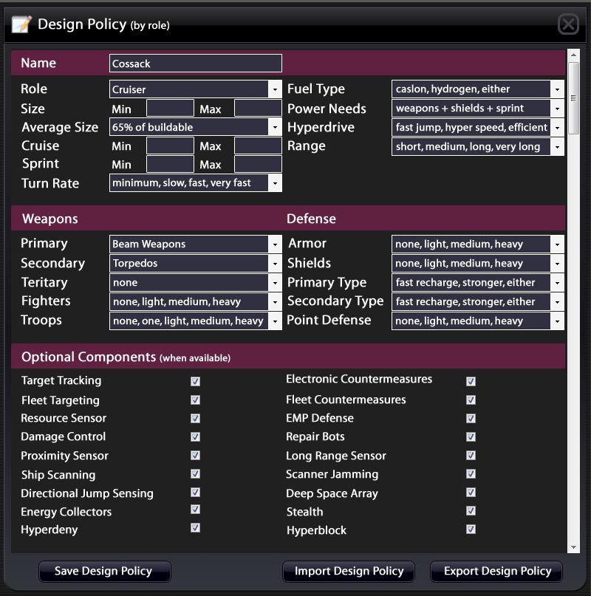
Task: Toggle the EMP Defense checkbox
Action: click(x=471, y=419)
